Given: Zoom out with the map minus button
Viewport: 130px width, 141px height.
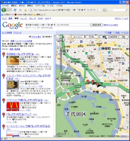Looking at the screenshot, I should (x=61, y=73).
